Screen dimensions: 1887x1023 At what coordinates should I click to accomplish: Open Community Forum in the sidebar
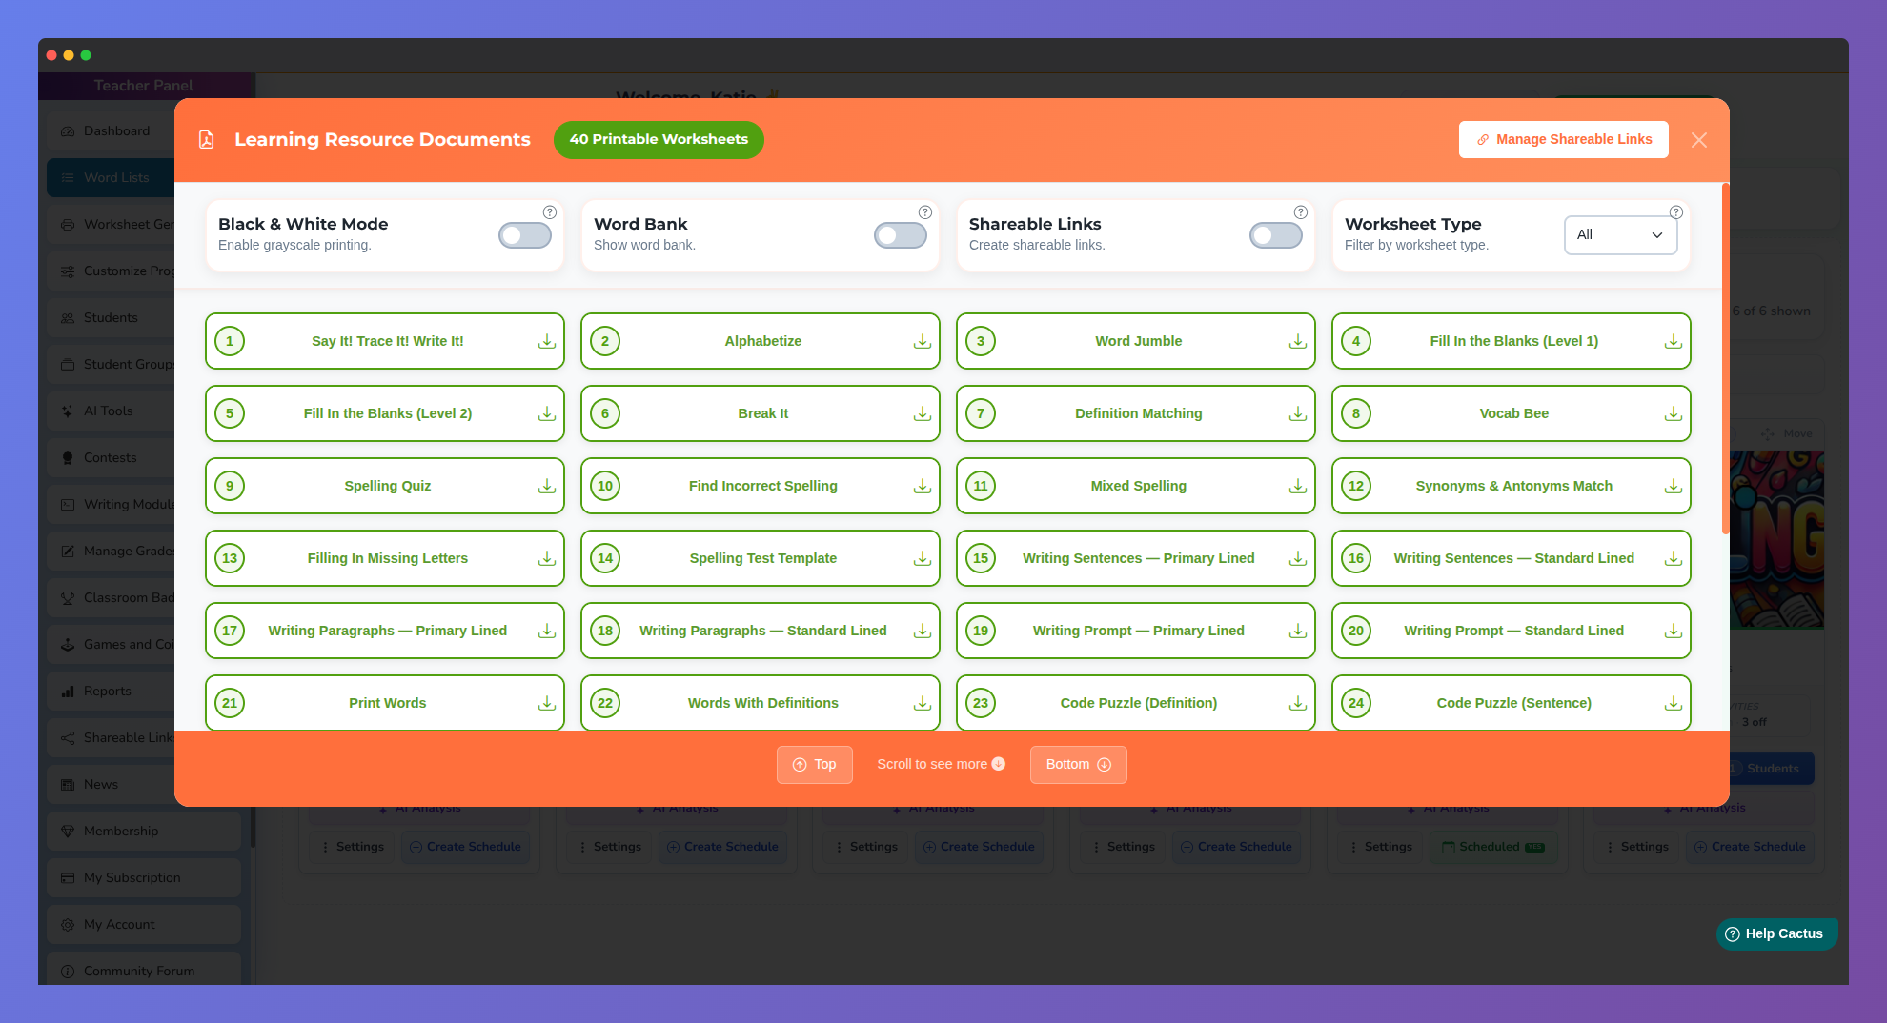(x=143, y=970)
